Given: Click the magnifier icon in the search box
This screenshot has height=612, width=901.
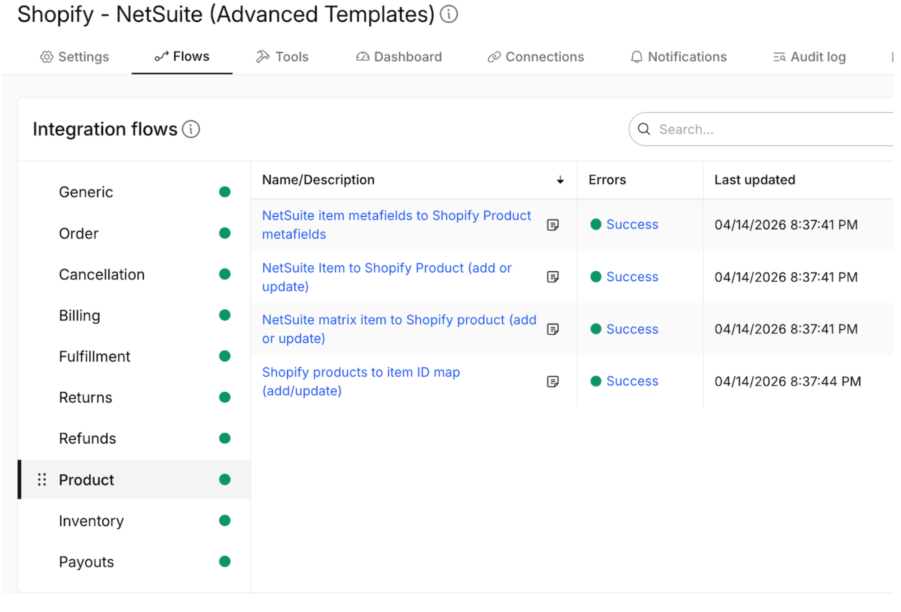Looking at the screenshot, I should point(644,129).
